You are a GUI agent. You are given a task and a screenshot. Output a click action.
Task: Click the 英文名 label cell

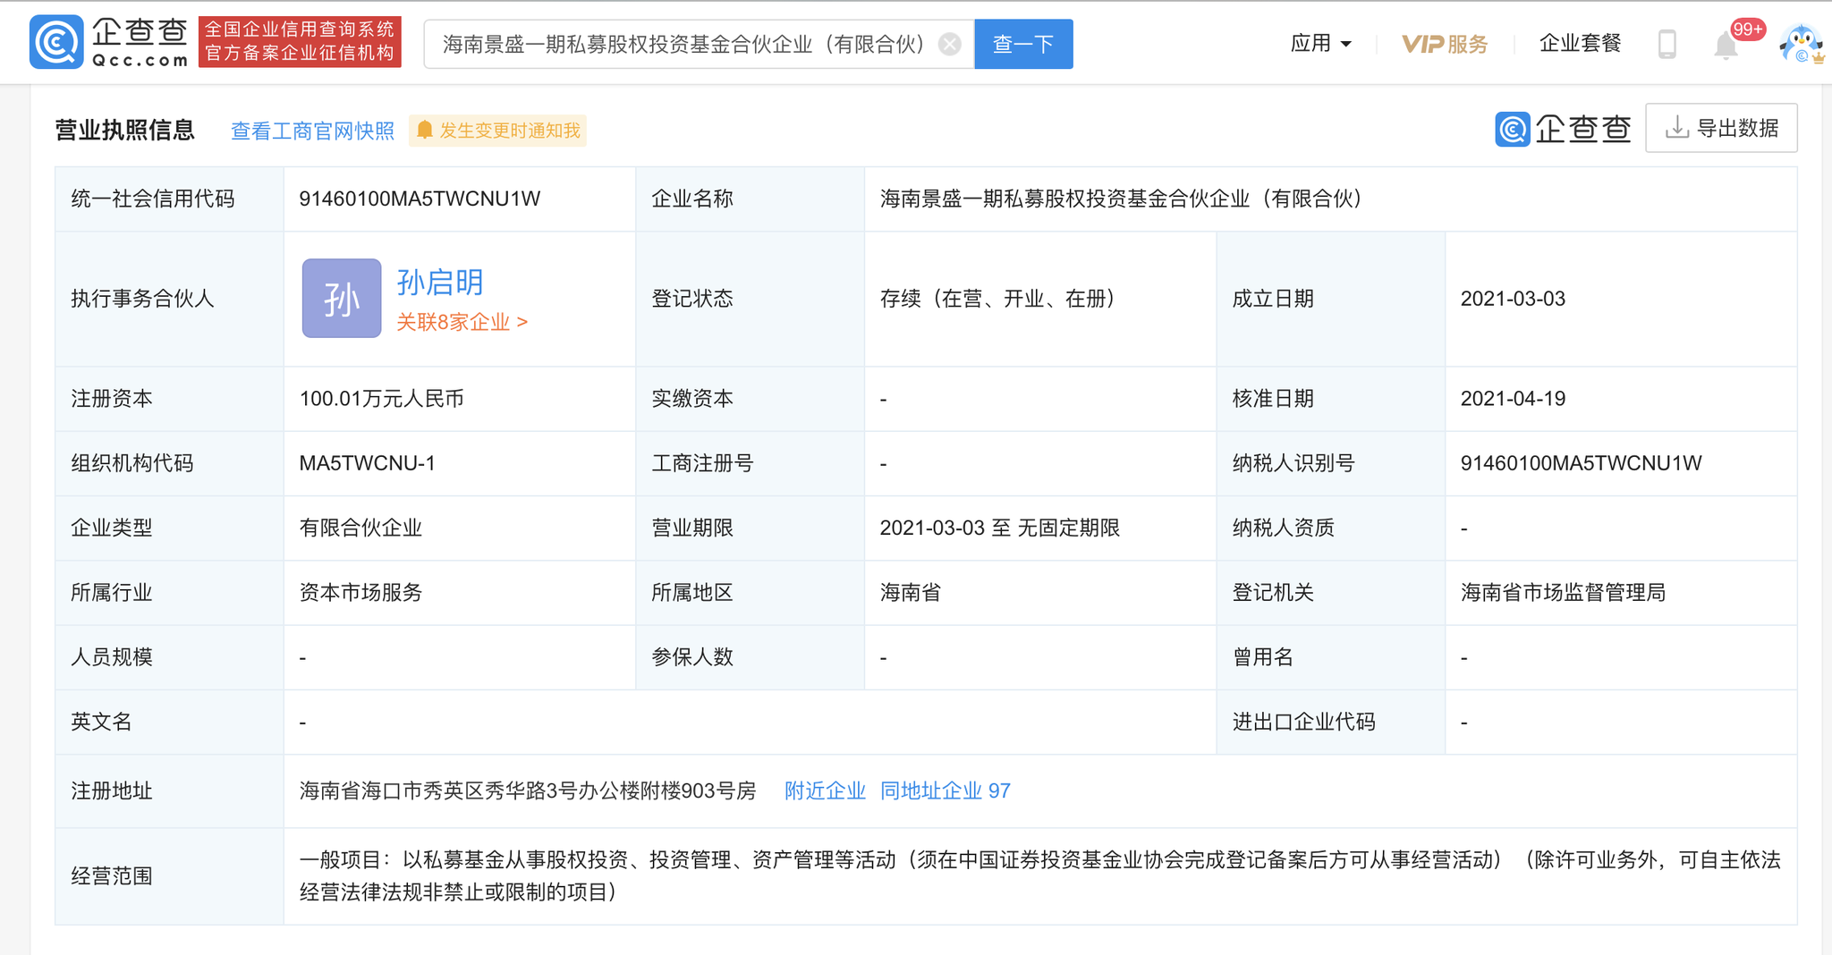pos(170,722)
